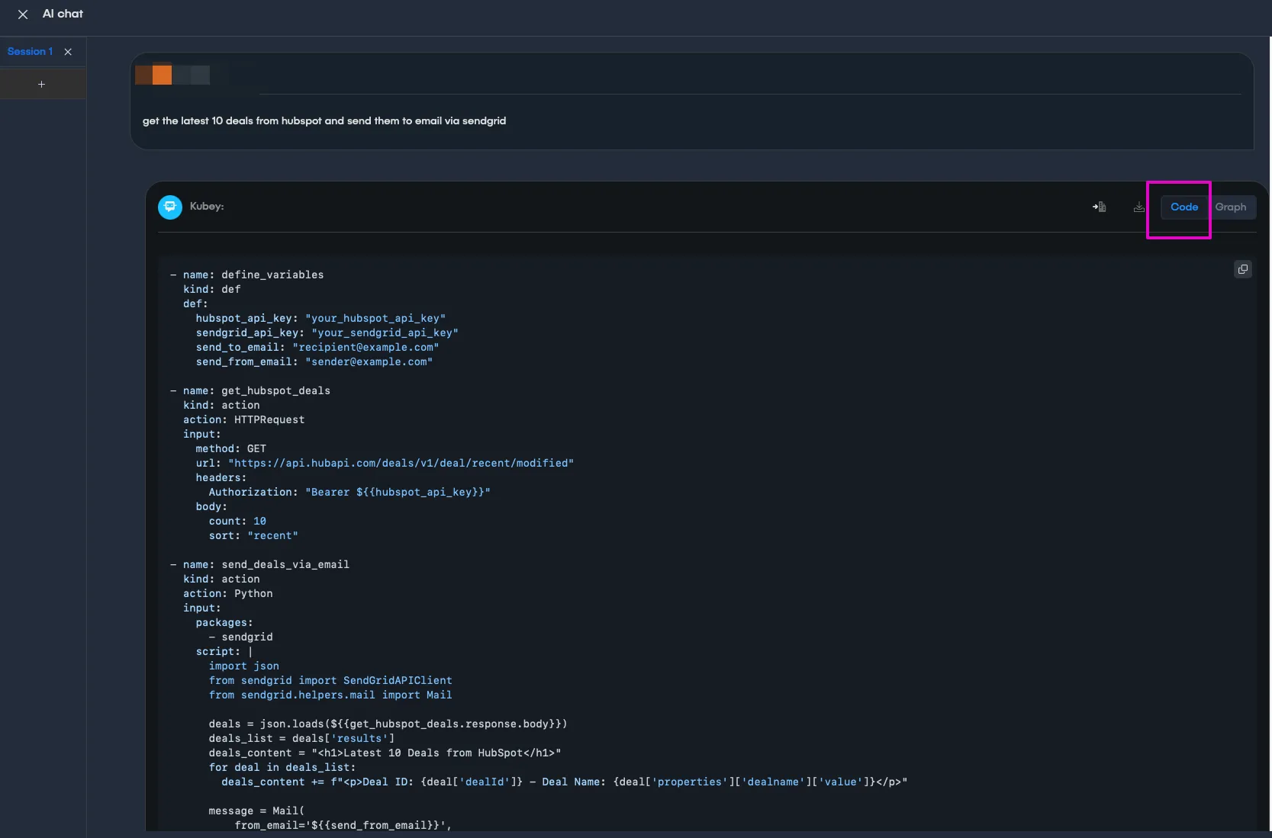Click the 'name: send_deals_via_email' line
The width and height of the screenshot is (1272, 838).
click(259, 564)
